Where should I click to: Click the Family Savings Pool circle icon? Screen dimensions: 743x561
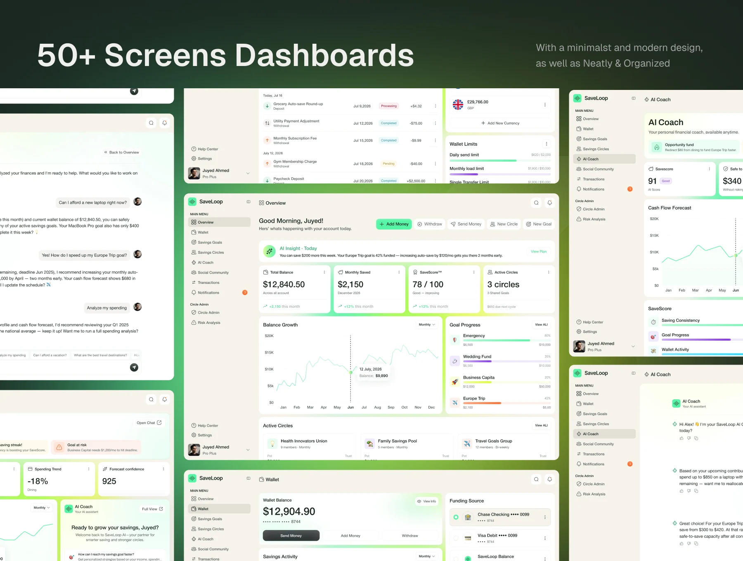pyautogui.click(x=369, y=444)
